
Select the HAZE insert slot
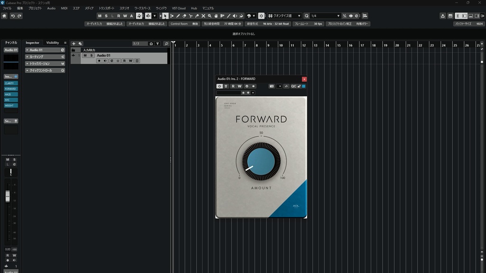point(11,94)
